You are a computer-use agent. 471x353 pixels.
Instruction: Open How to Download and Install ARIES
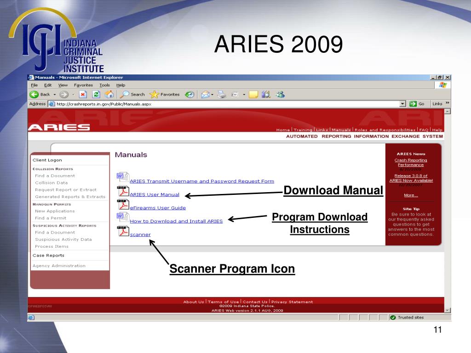coord(176,221)
